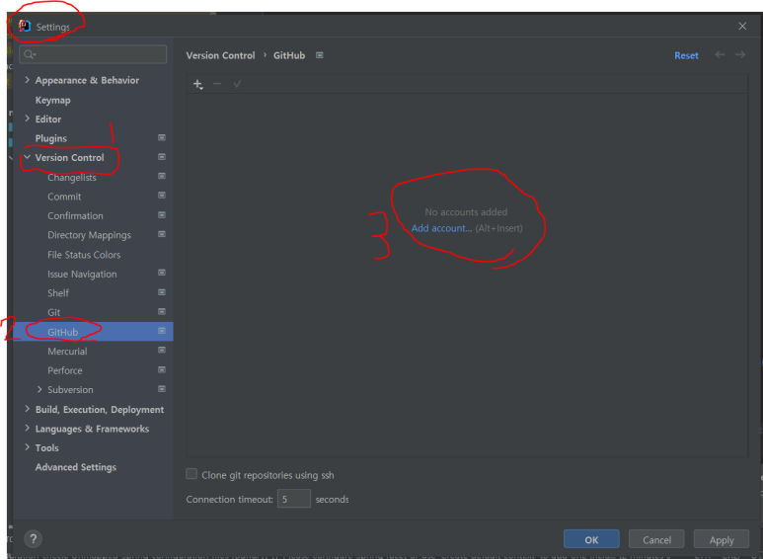Click the project icon next to Plugins
763x559 pixels.
[162, 138]
